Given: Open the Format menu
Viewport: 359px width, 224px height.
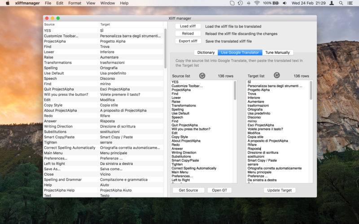Looking at the screenshot, I should (x=74, y=3).
